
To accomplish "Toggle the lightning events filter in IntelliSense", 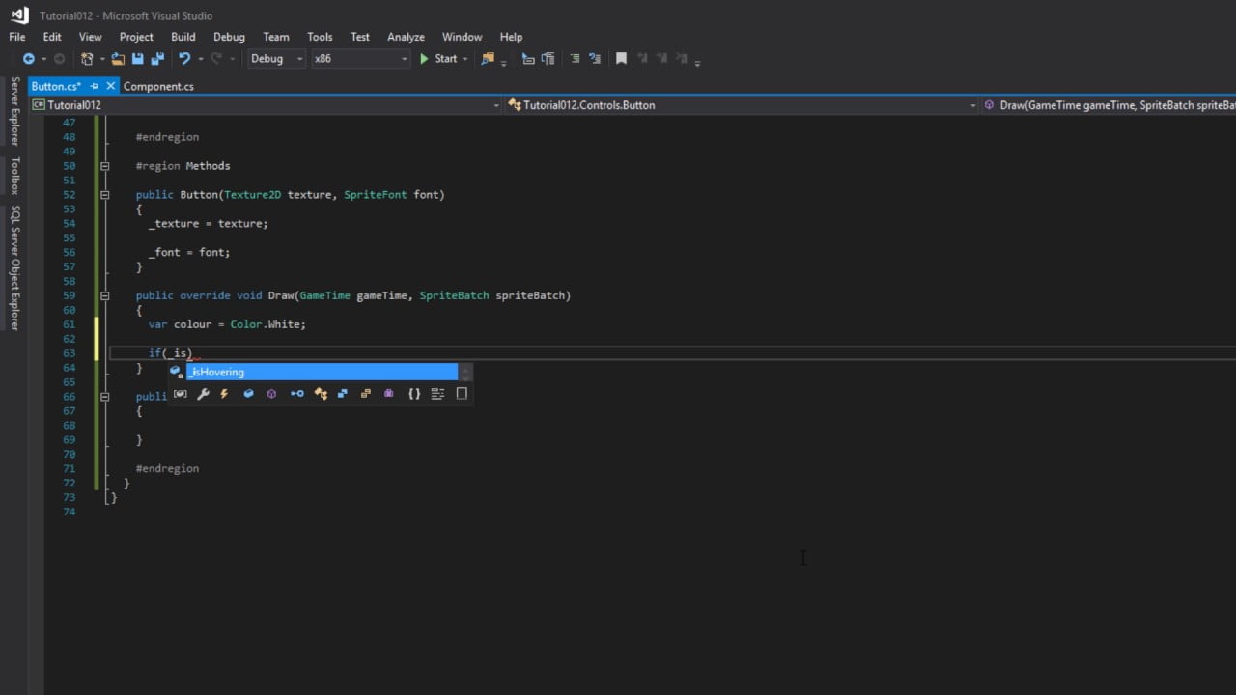I will (224, 394).
